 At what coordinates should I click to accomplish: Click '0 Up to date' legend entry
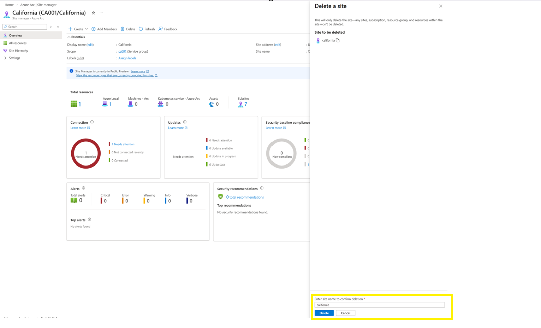tap(217, 165)
